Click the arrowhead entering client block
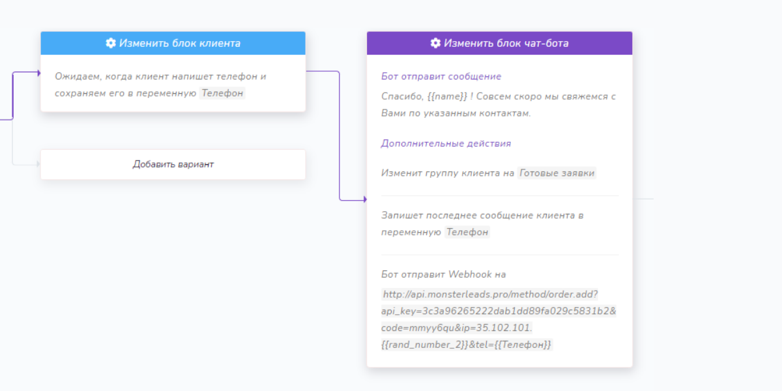 (x=38, y=73)
